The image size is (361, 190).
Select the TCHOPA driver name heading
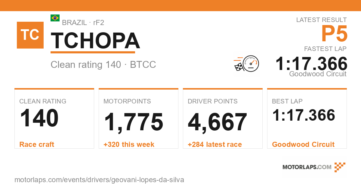tap(95, 41)
